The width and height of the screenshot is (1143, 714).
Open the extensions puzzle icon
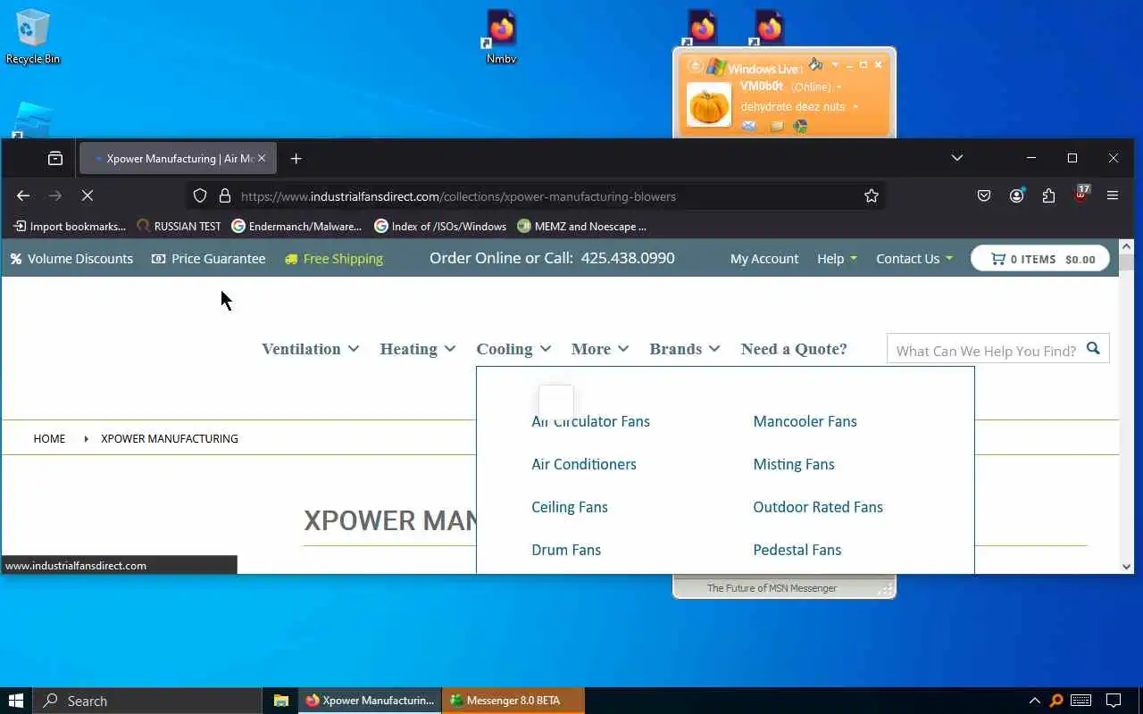(x=1048, y=196)
